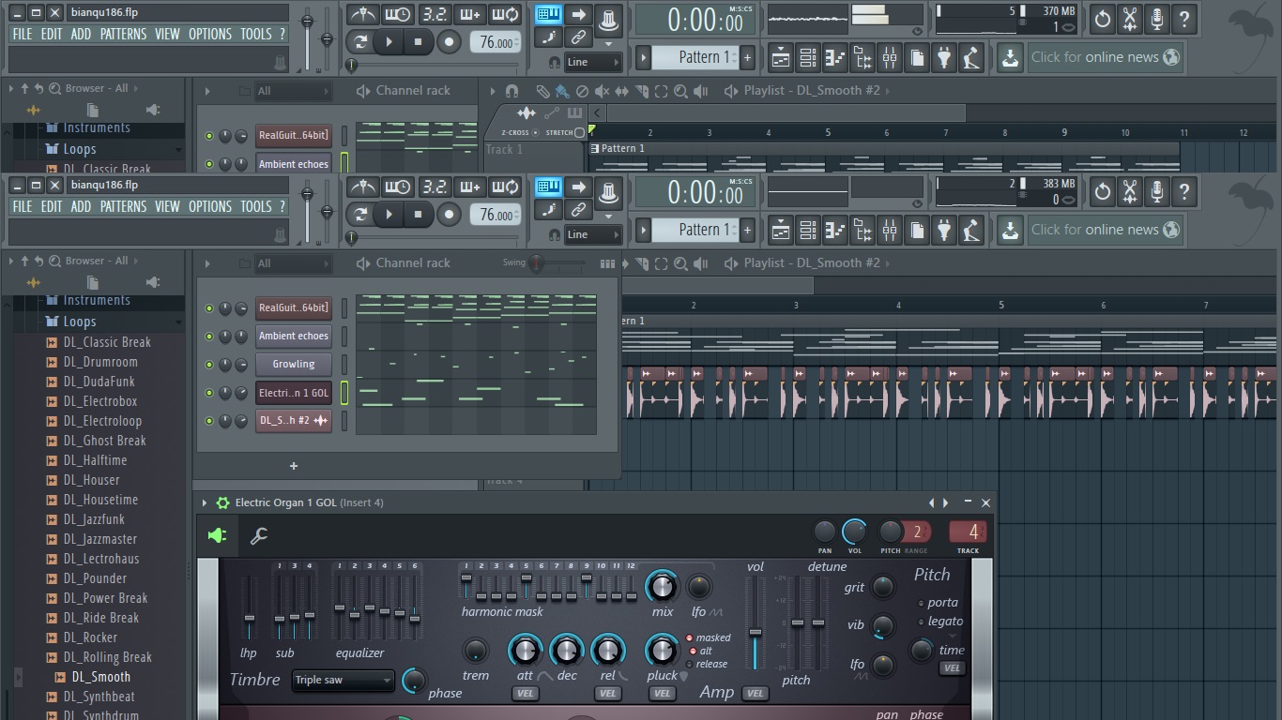
Task: Toggle the magnet snap icon in Playlist toolbar
Action: pos(511,91)
